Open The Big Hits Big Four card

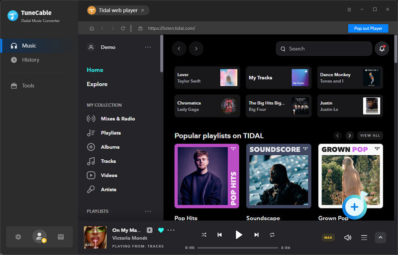coord(279,106)
